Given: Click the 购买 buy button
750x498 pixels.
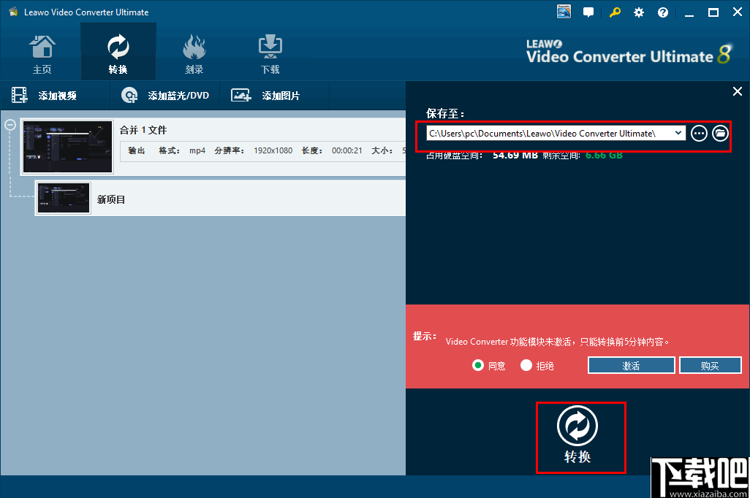Looking at the screenshot, I should pos(710,366).
